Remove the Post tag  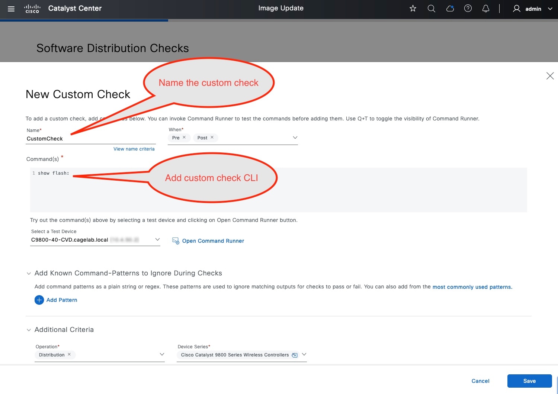(x=212, y=137)
